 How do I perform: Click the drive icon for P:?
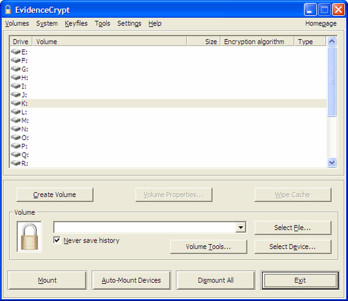coord(16,146)
